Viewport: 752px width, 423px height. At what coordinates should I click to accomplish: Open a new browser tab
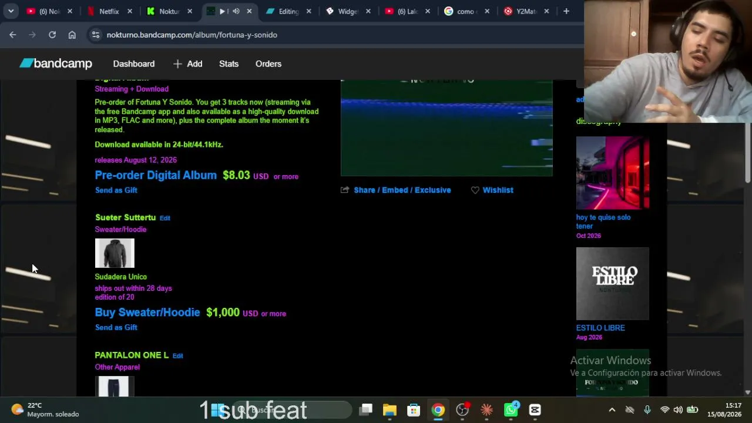pyautogui.click(x=566, y=11)
